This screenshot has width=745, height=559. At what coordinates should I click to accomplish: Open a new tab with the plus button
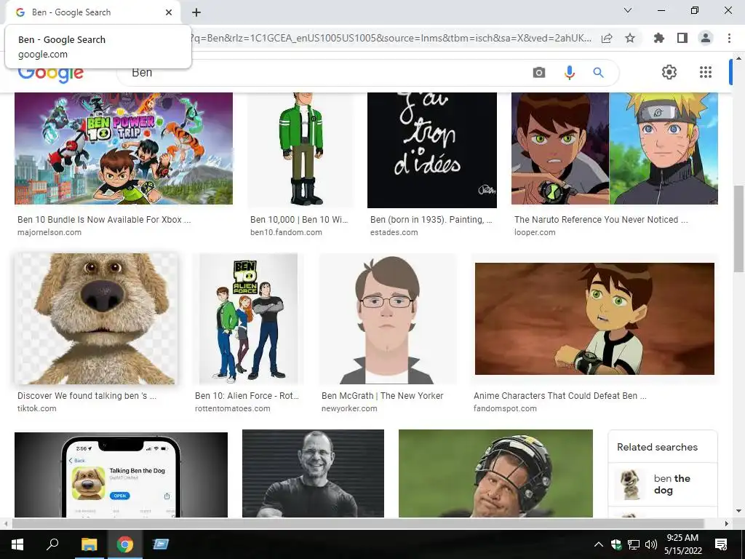(196, 12)
